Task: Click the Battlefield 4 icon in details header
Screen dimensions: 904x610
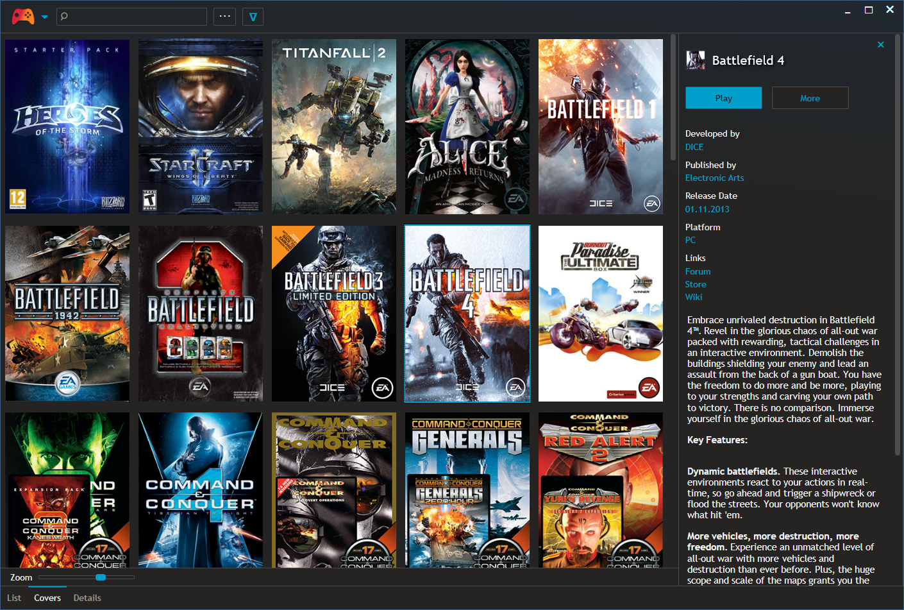Action: click(696, 60)
